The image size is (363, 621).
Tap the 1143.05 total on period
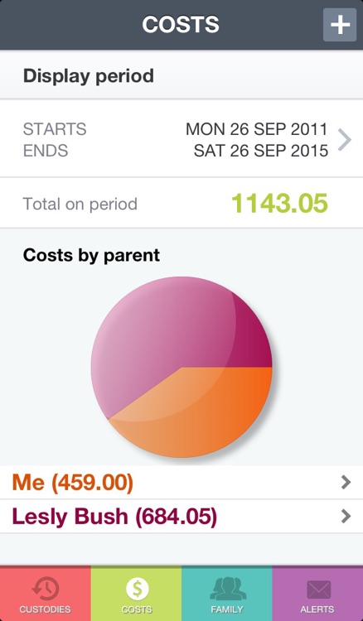[279, 203]
